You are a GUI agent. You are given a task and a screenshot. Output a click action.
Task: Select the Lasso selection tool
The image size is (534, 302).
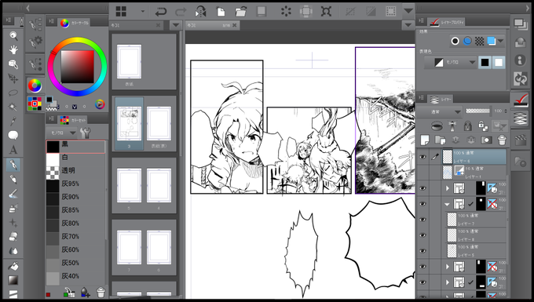click(x=13, y=93)
